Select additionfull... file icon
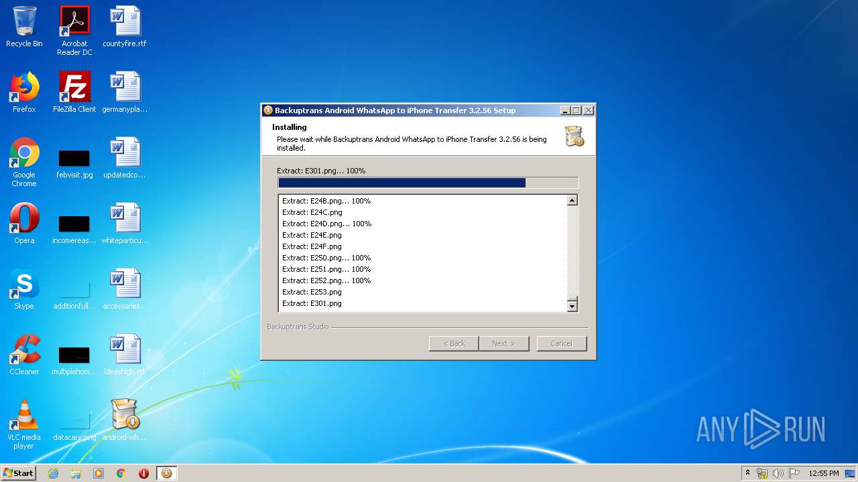The height and width of the screenshot is (482, 858). [x=74, y=295]
